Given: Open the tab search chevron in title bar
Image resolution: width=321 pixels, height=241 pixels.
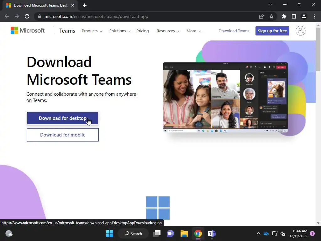Looking at the screenshot, I should pyautogui.click(x=271, y=4).
